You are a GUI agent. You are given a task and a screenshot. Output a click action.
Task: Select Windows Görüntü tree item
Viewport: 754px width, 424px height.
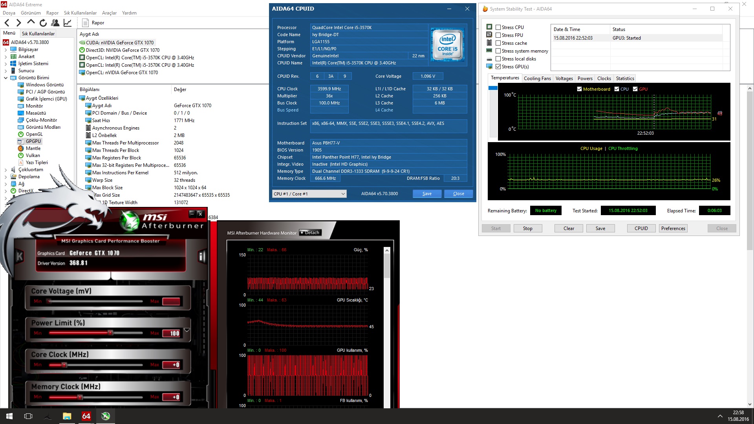44,85
